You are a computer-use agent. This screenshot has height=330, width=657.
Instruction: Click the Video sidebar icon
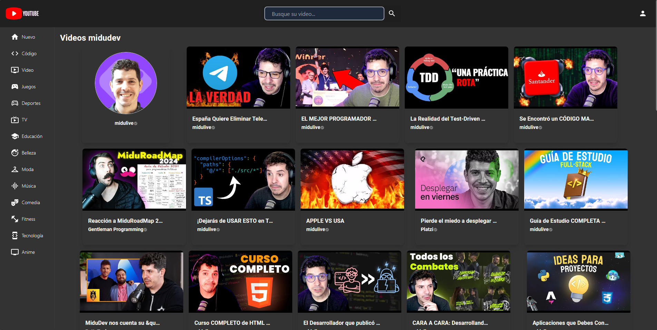point(15,70)
